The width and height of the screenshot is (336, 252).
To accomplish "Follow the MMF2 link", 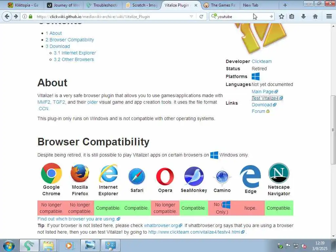I will pos(44,102).
